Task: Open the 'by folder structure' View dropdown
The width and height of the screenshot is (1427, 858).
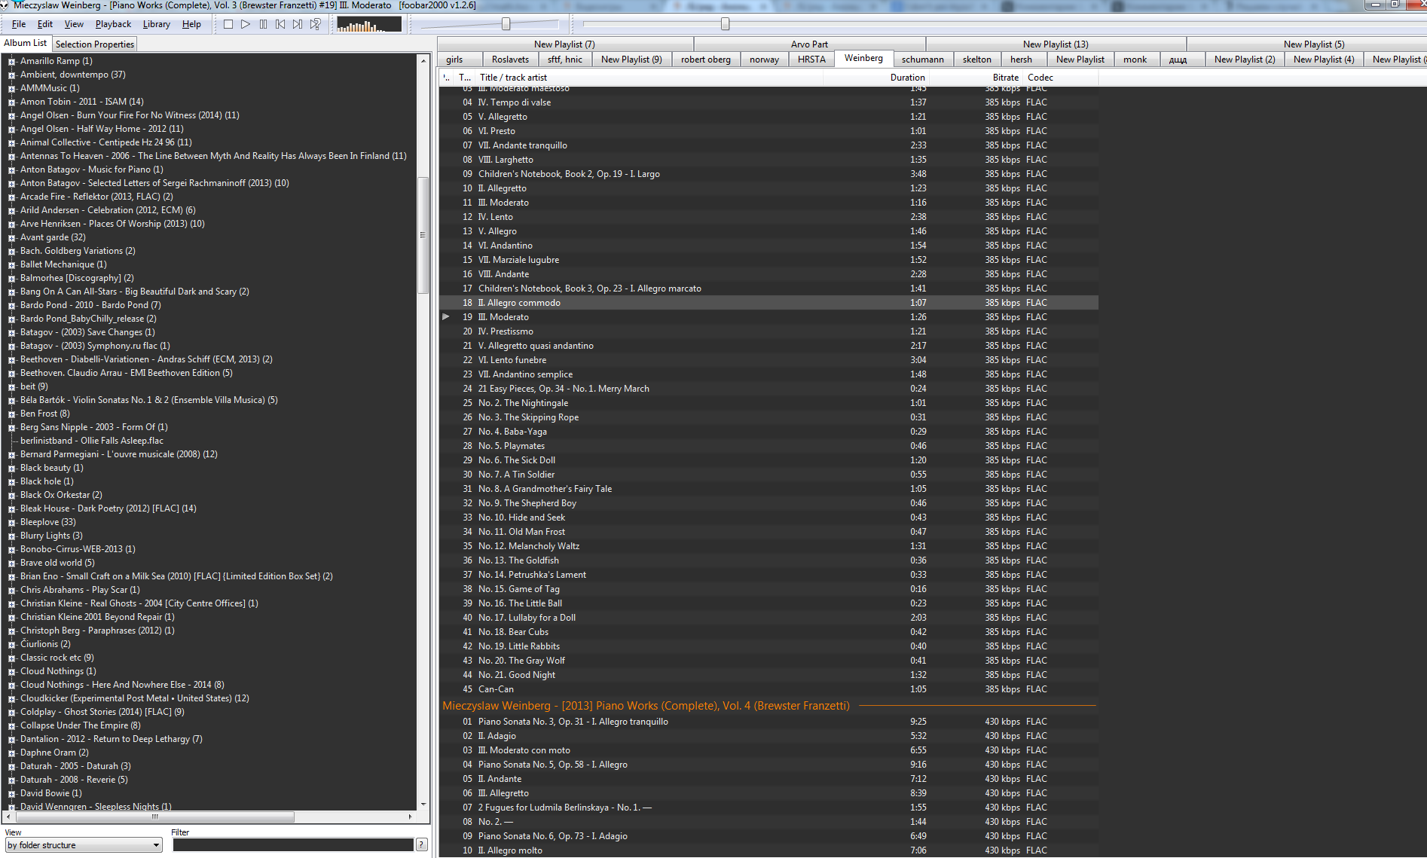Action: coord(84,845)
